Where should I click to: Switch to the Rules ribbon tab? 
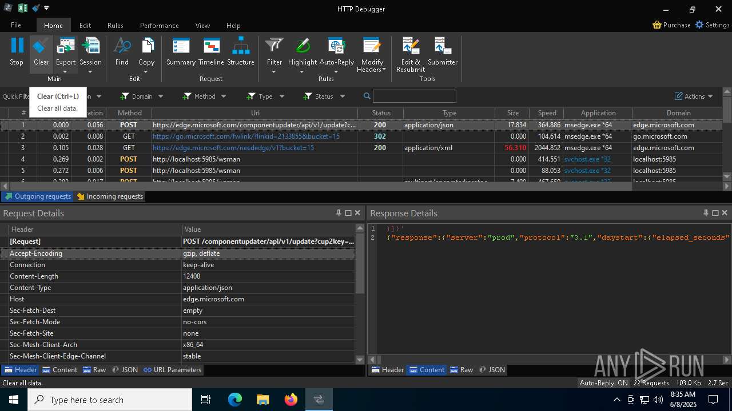(x=116, y=25)
